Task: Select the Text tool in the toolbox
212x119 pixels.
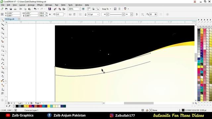Action: (x=2, y=59)
